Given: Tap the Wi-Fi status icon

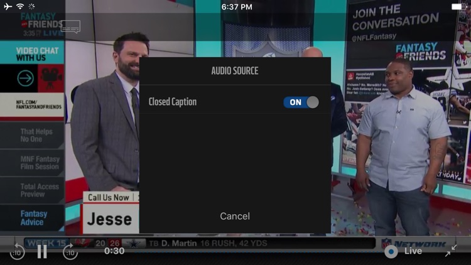Looking at the screenshot, I should [20, 6].
